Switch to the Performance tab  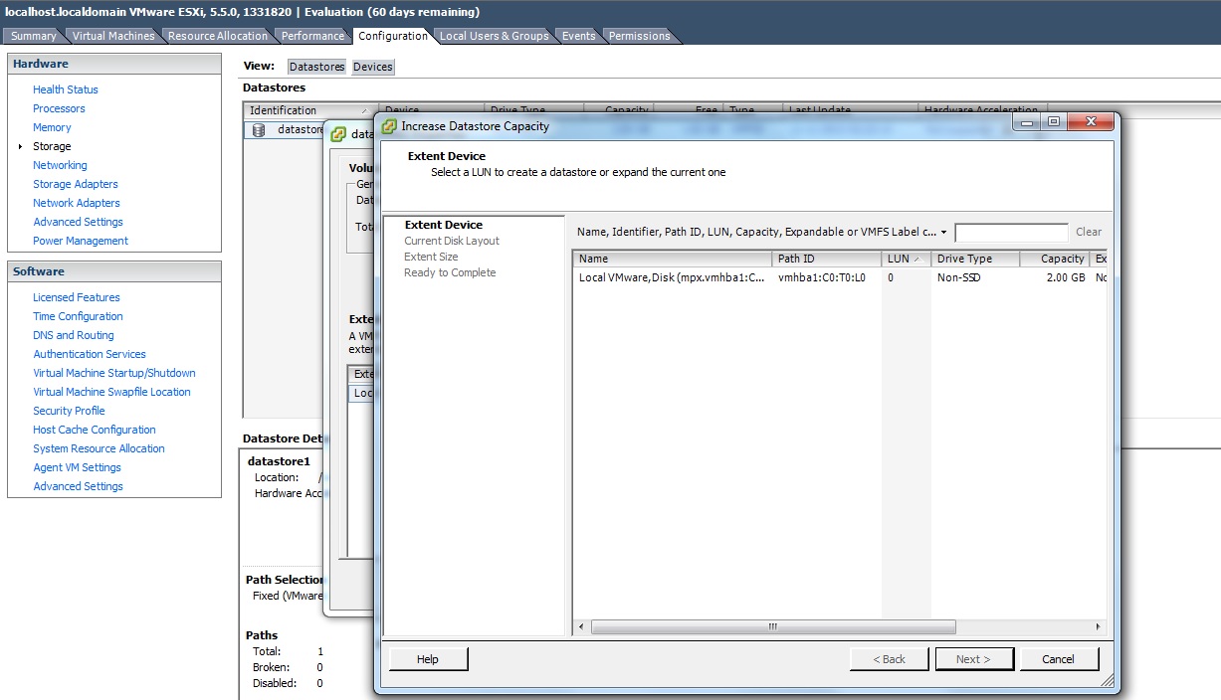312,36
